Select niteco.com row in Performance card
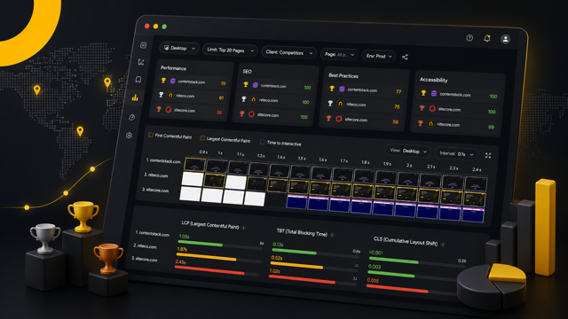This screenshot has width=568, height=319. pos(192,97)
